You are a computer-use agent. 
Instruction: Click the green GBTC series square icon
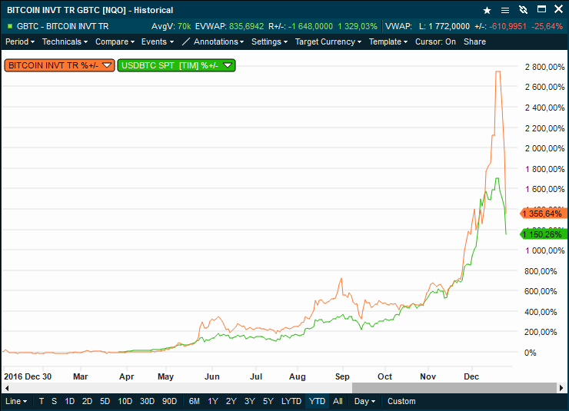[x=10, y=26]
